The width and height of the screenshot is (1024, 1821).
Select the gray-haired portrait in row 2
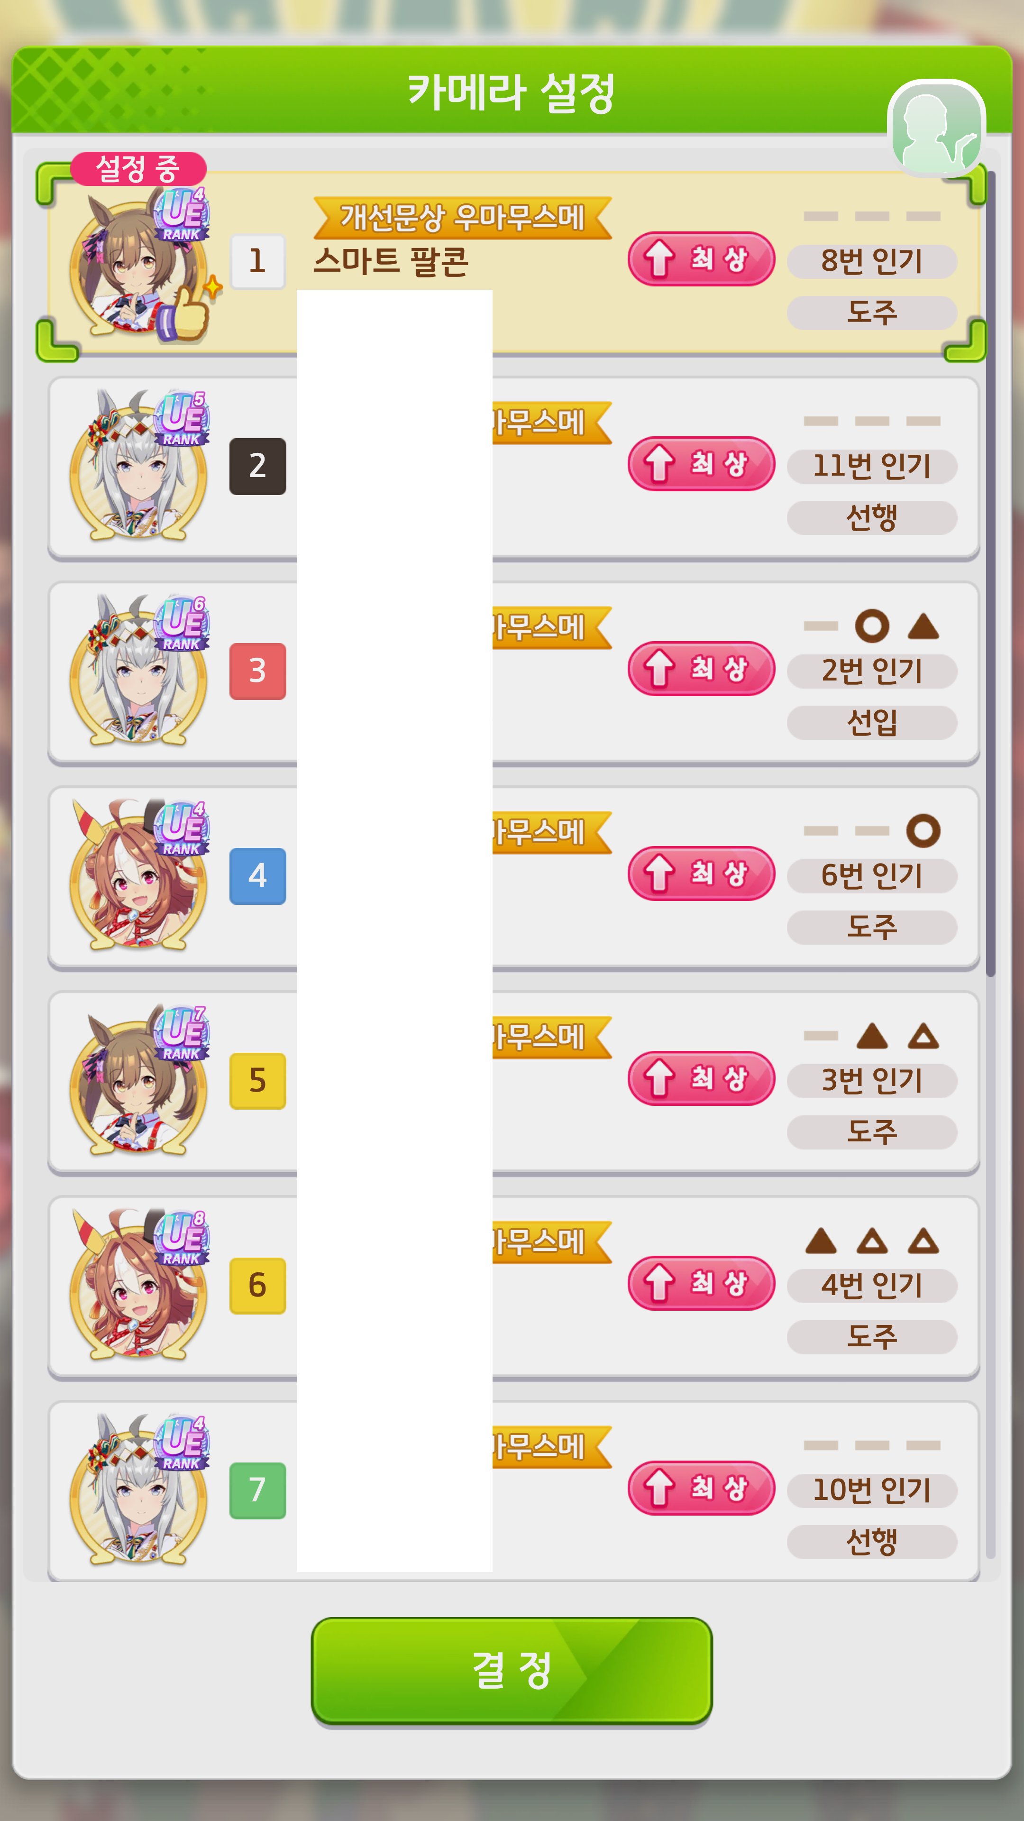tap(139, 465)
